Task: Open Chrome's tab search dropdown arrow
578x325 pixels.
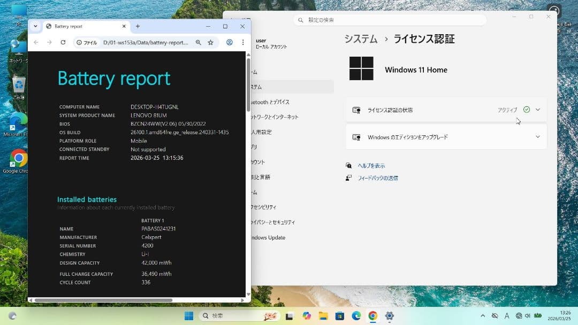Action: coord(35,26)
